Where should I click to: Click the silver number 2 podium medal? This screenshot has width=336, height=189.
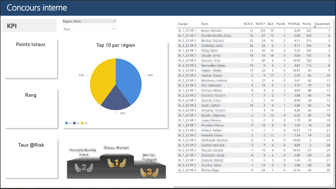point(84,167)
